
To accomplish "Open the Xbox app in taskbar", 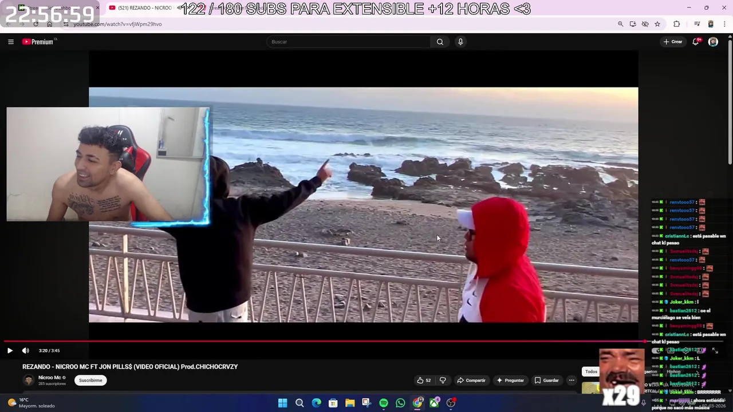I will tap(435, 403).
